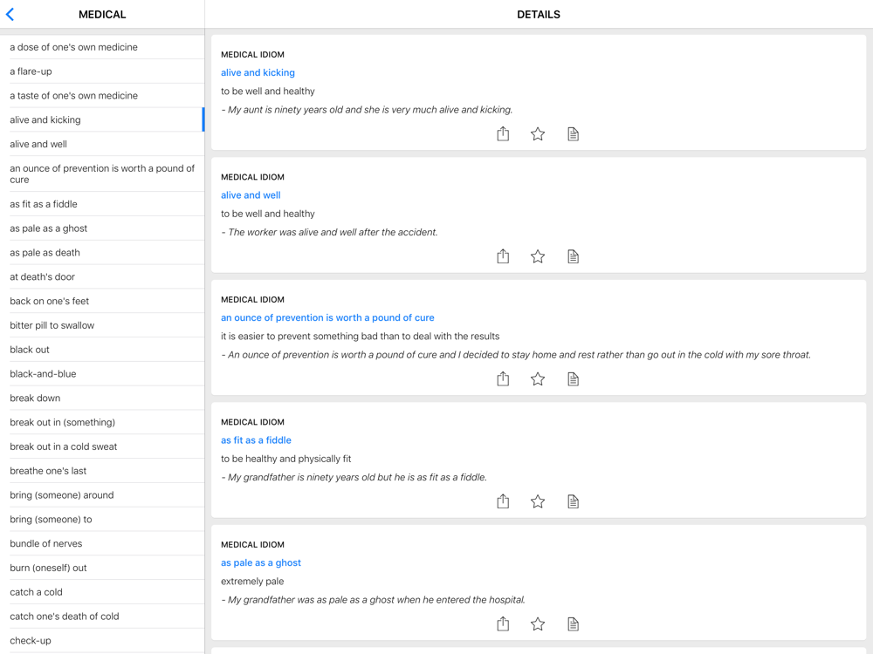Choose 'break out in a cold sweat' from the sidebar
Image resolution: width=873 pixels, height=654 pixels.
point(64,446)
